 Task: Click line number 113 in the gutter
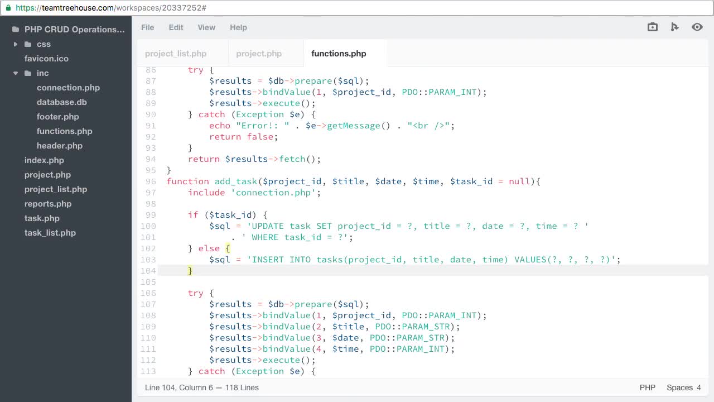[148, 371]
